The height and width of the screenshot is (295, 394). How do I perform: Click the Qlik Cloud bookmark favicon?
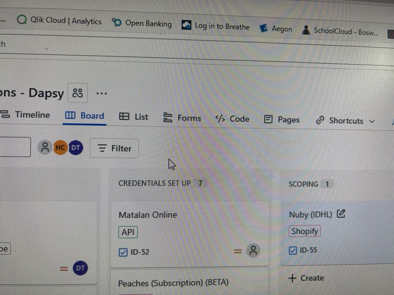(x=22, y=19)
